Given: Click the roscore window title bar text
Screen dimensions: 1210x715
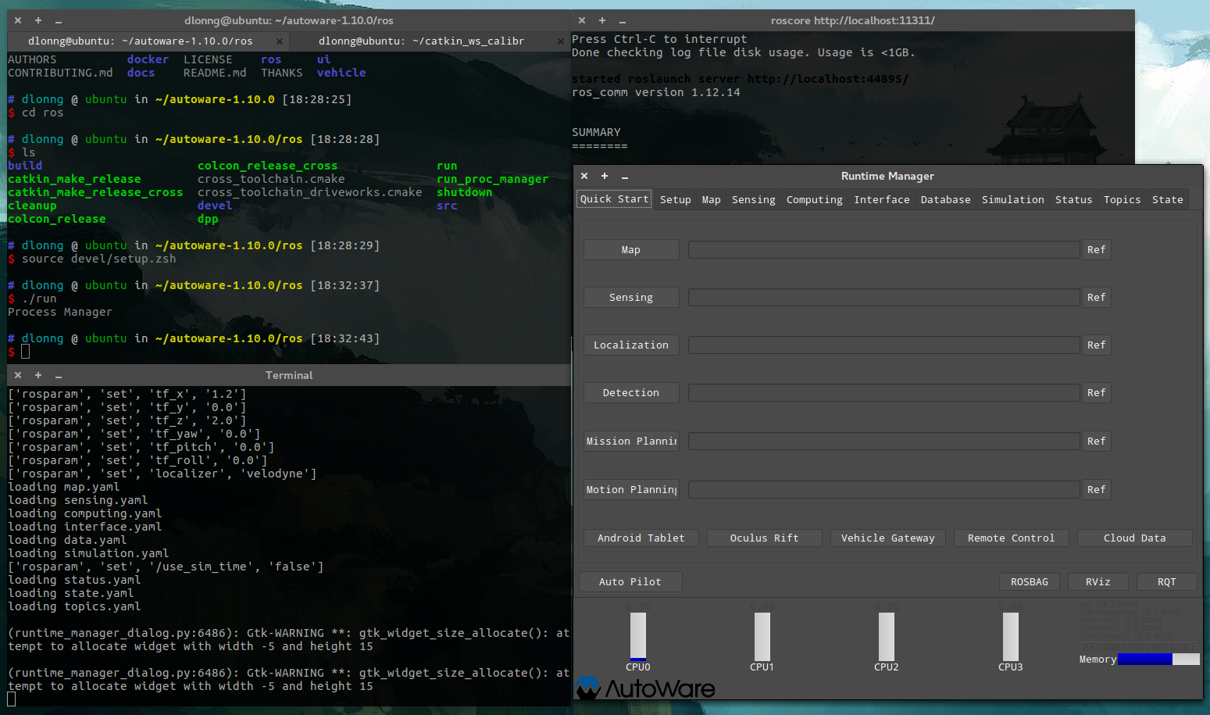Looking at the screenshot, I should pyautogui.click(x=853, y=20).
